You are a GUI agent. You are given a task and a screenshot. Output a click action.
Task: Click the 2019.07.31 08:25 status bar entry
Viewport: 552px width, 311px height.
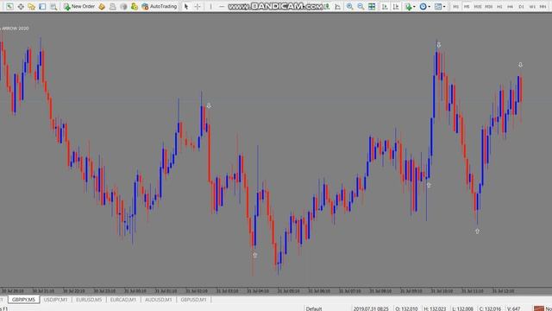(371, 308)
